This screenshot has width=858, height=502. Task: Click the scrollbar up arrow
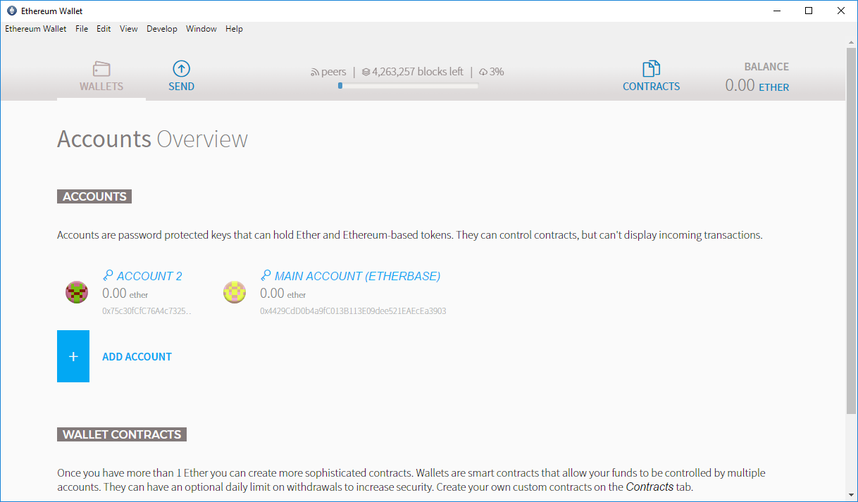point(851,43)
